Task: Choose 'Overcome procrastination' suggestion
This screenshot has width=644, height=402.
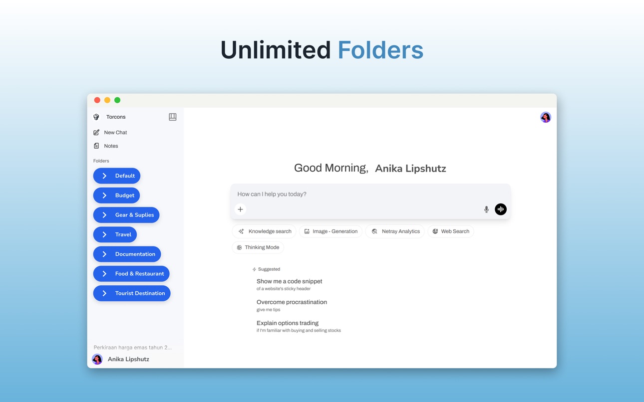Action: click(292, 305)
